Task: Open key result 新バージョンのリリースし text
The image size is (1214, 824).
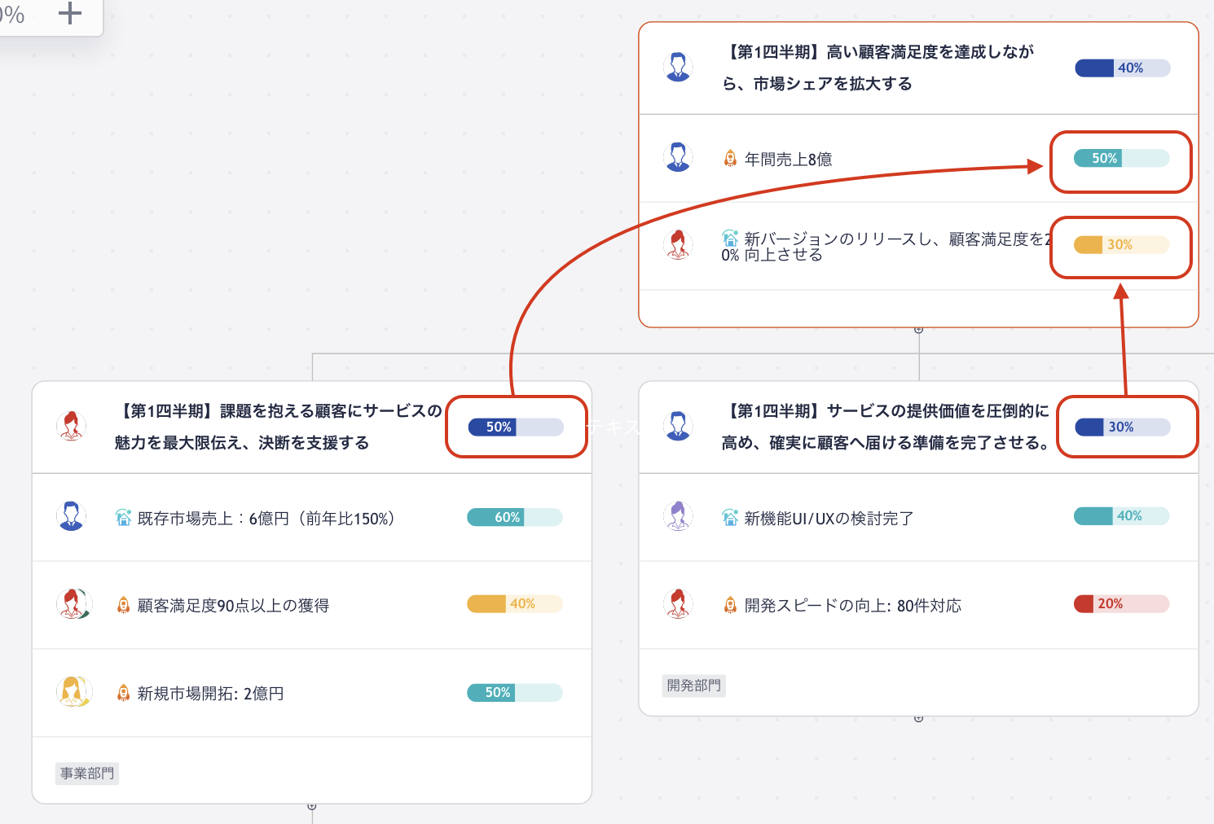Action: pyautogui.click(x=886, y=247)
